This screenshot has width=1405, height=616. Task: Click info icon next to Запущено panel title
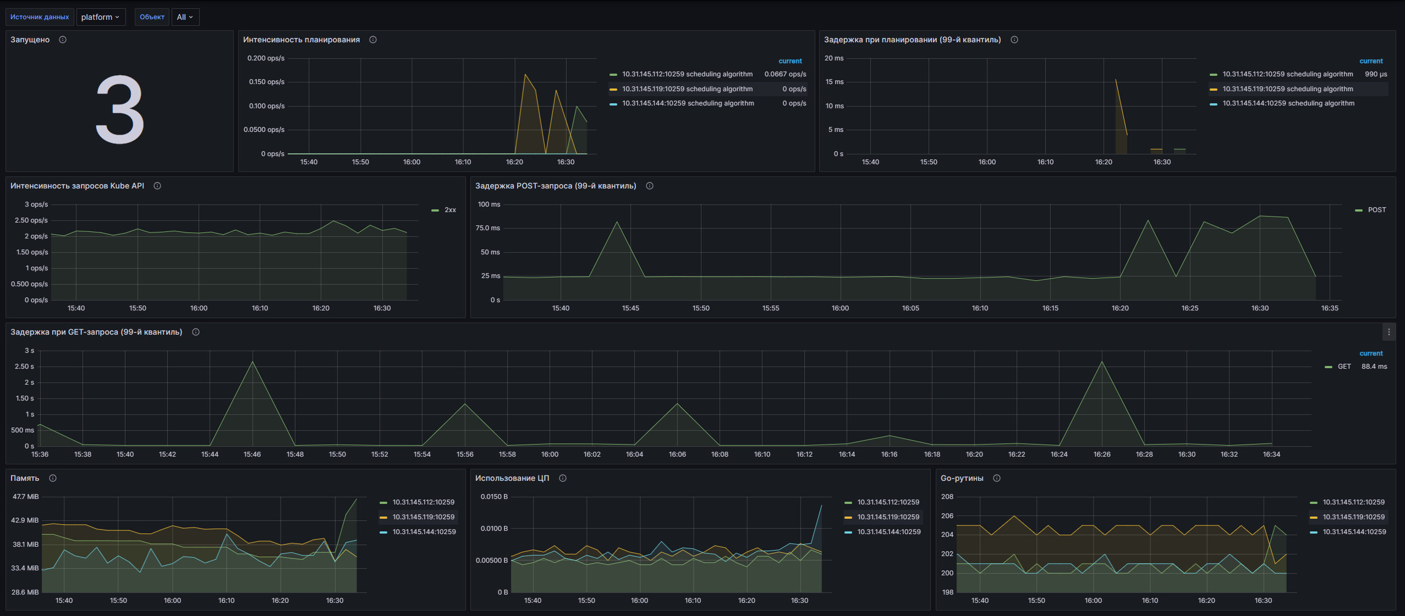coord(63,40)
